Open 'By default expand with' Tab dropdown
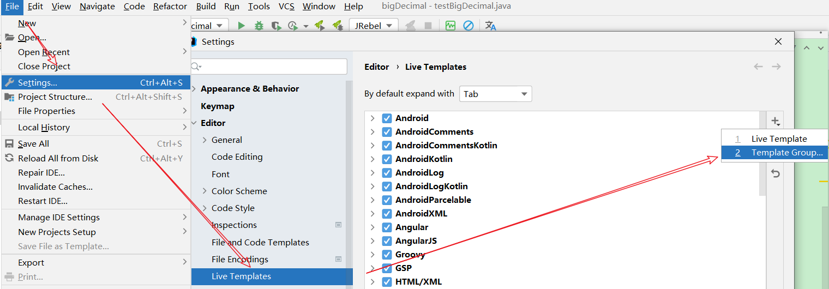Screen dimensions: 829x289 [x=496, y=94]
